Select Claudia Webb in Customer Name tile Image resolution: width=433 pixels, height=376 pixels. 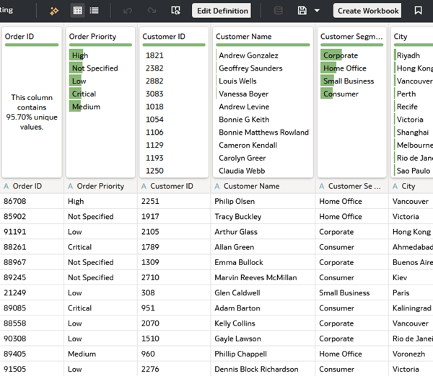click(x=242, y=171)
